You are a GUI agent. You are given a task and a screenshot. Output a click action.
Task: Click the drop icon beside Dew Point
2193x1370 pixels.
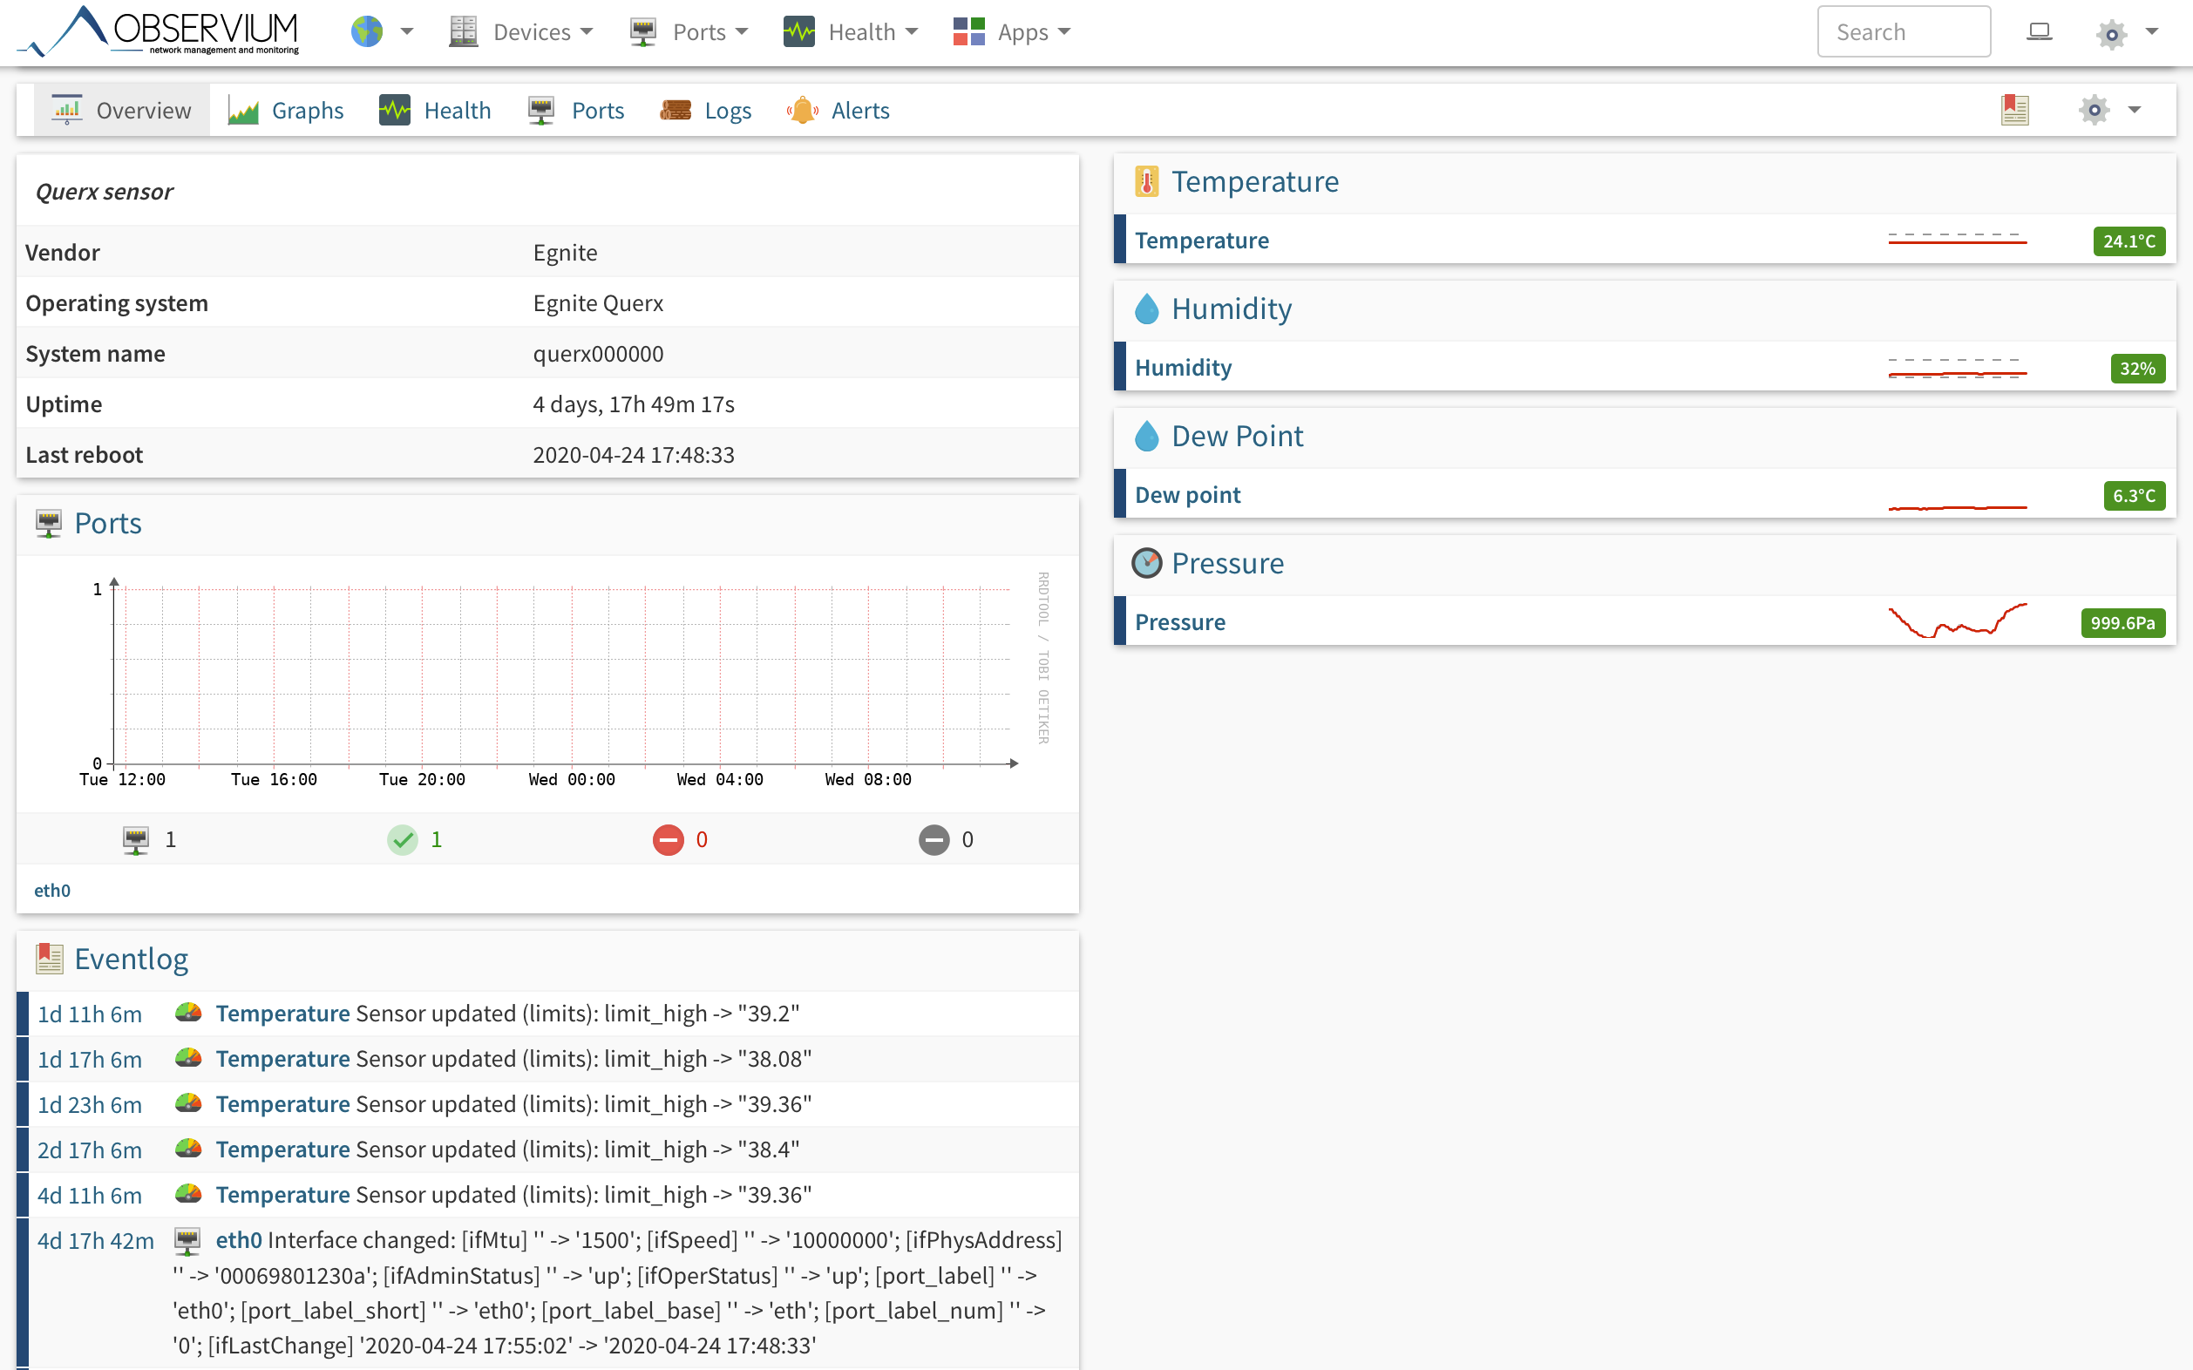[x=1146, y=437]
